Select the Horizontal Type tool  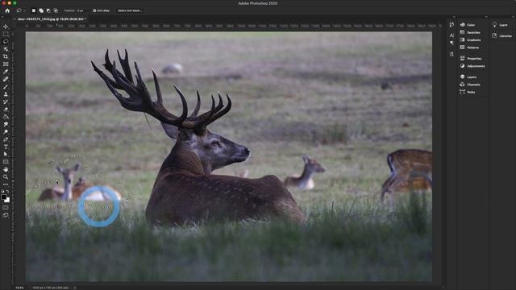(x=6, y=147)
